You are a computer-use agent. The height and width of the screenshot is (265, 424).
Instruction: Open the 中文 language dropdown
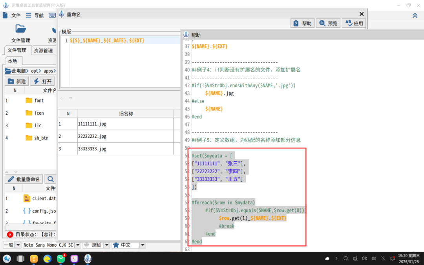click(x=143, y=245)
